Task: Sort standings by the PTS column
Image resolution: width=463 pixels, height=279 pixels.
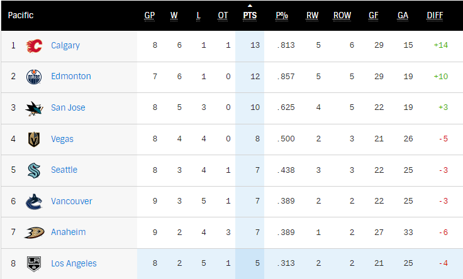Action: tap(250, 16)
